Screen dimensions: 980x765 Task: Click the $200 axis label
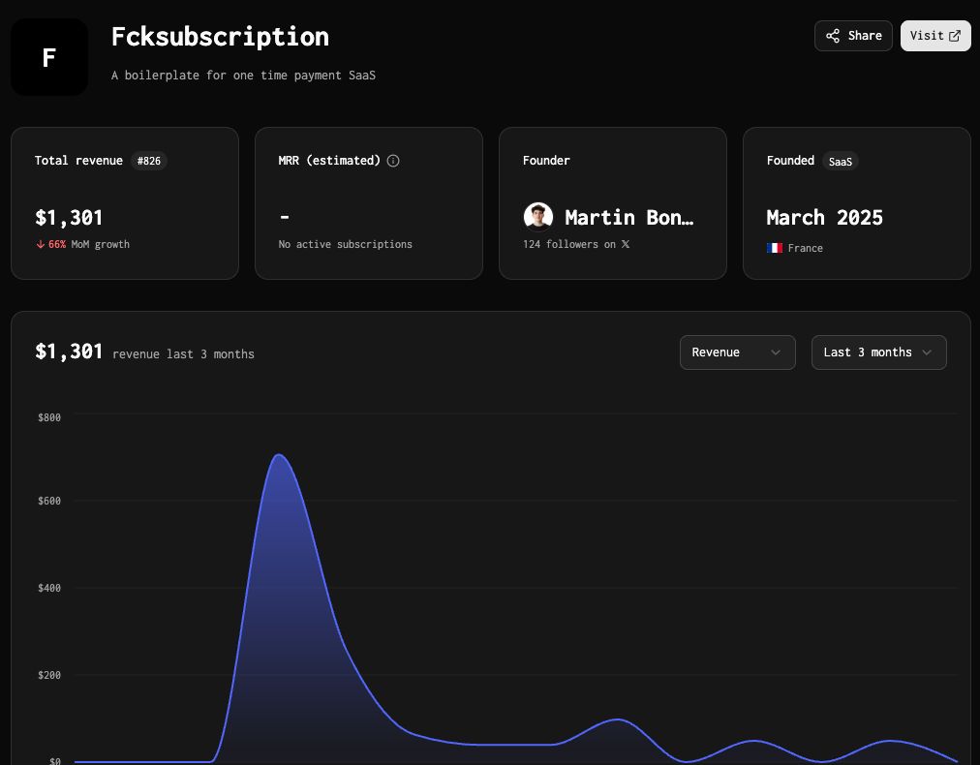coord(49,675)
